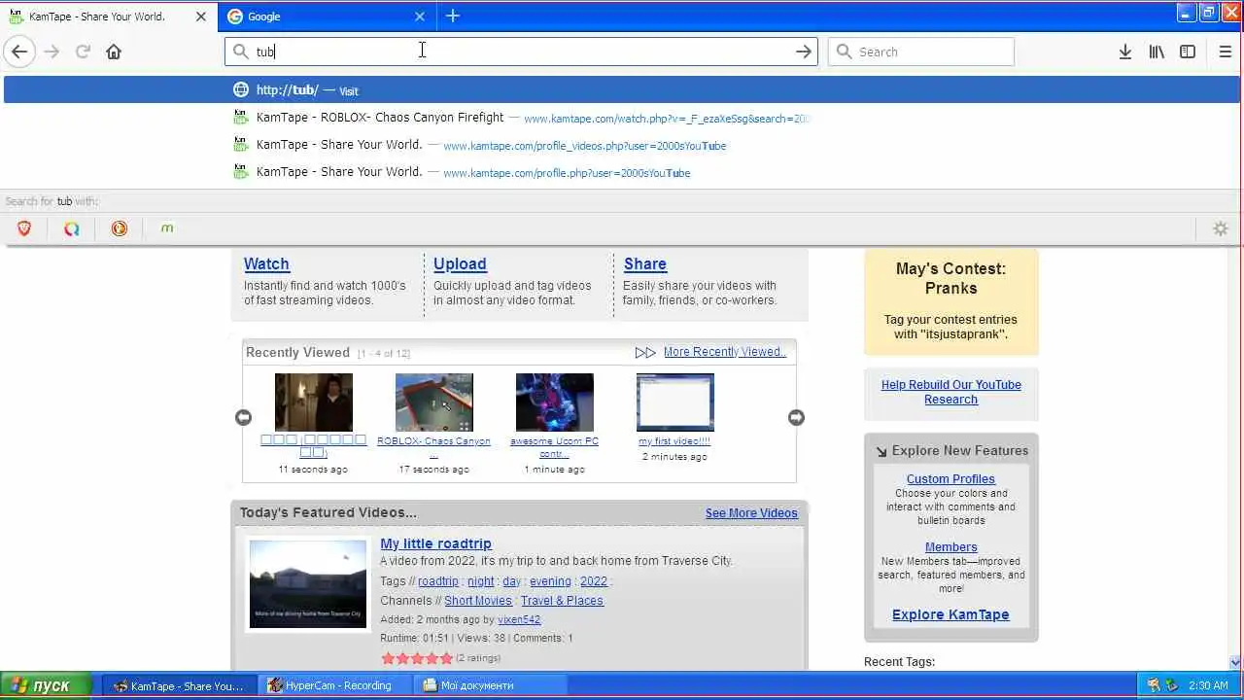Click the 2022 tag link
1244x700 pixels.
pos(594,581)
